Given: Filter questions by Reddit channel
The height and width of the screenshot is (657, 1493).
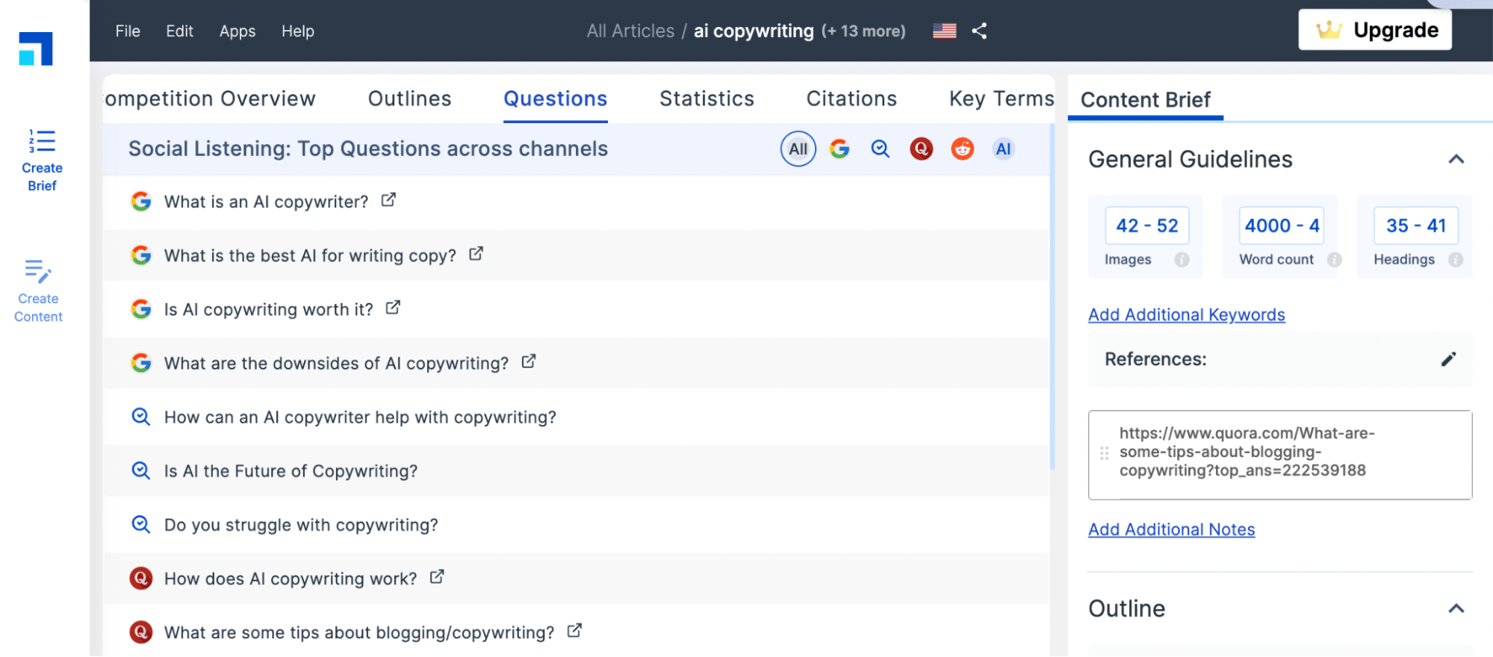Looking at the screenshot, I should (962, 149).
